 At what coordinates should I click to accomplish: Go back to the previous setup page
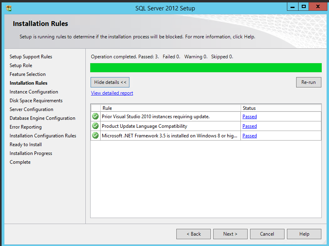tap(194, 234)
